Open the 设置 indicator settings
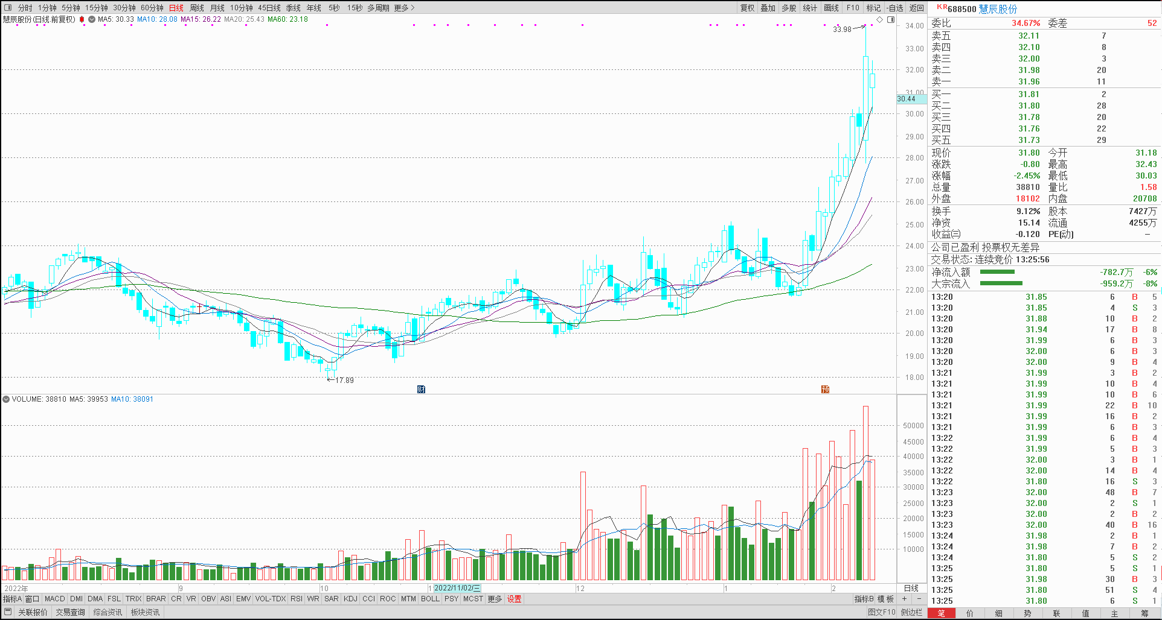 click(514, 599)
